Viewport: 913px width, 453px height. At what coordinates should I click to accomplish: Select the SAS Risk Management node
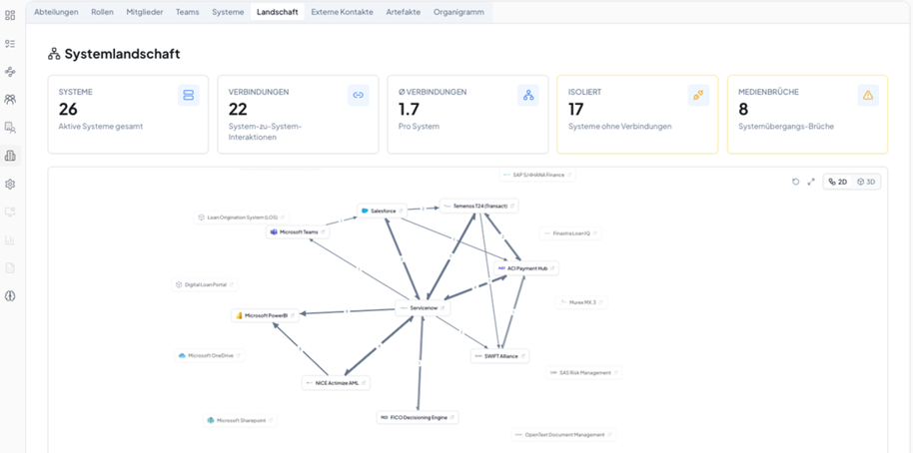pyautogui.click(x=584, y=373)
